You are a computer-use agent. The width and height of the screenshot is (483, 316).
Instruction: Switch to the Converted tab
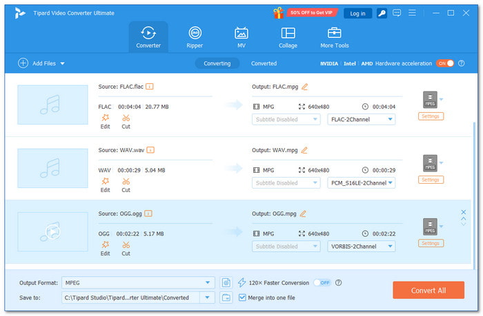point(264,63)
